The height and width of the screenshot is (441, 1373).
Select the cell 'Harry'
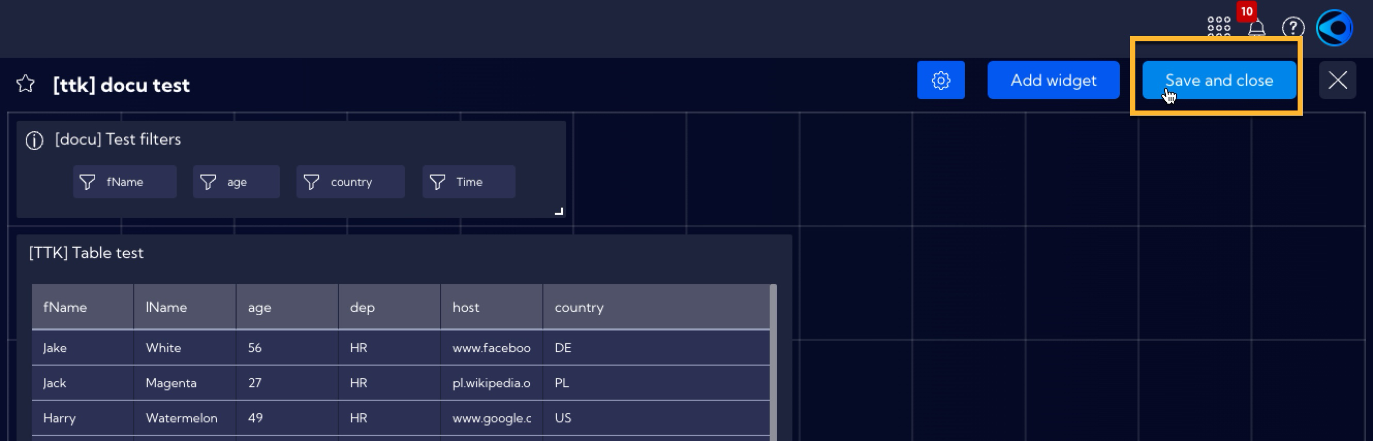click(x=83, y=418)
